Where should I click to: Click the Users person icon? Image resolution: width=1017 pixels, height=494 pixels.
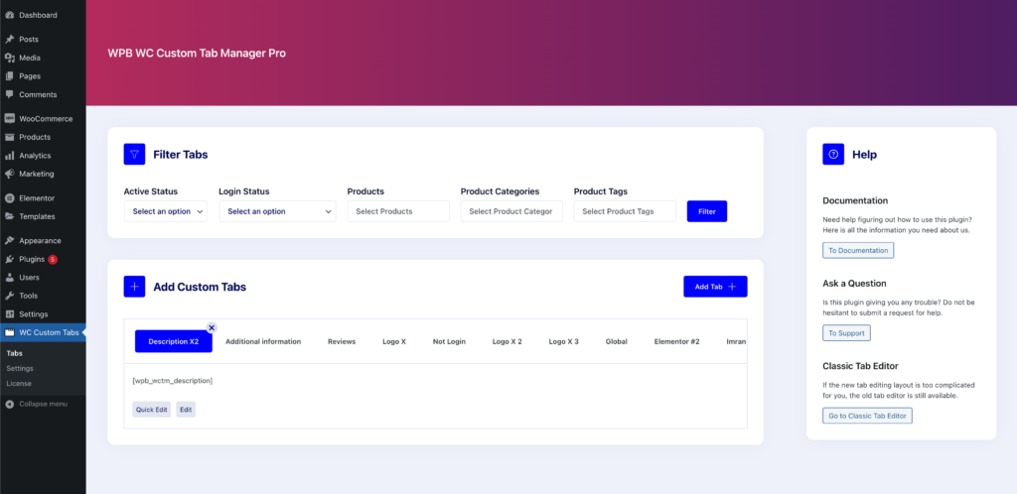point(9,277)
